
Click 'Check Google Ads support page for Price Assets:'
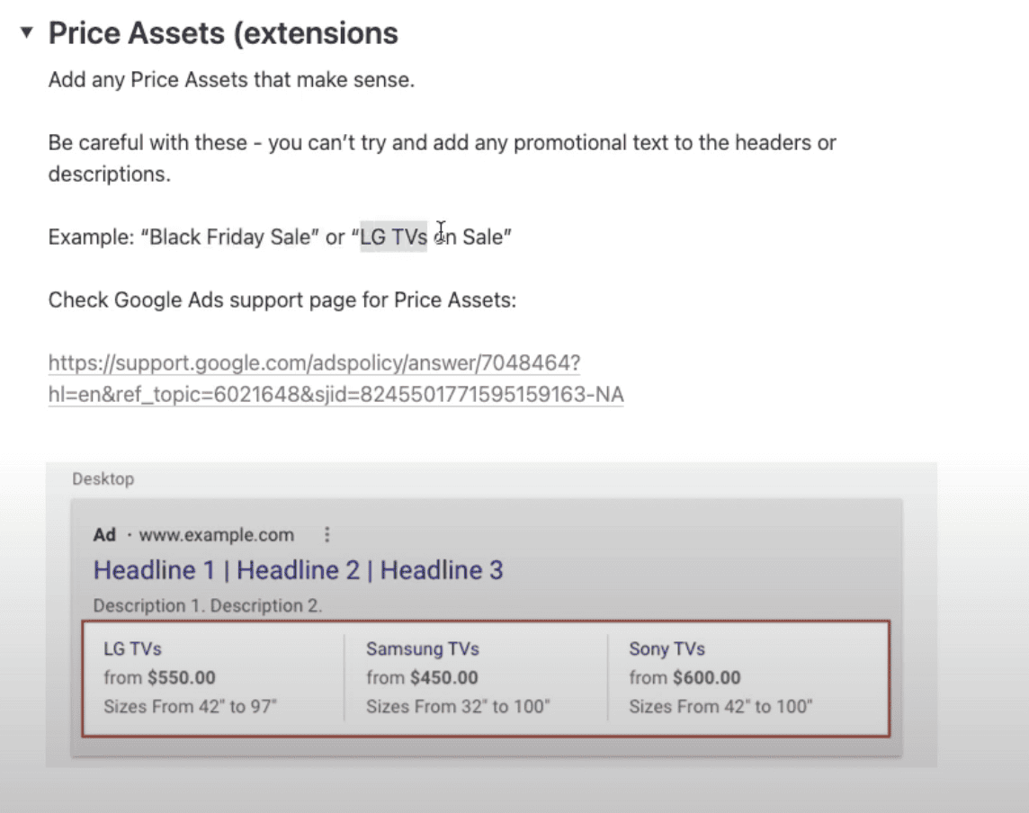282,299
